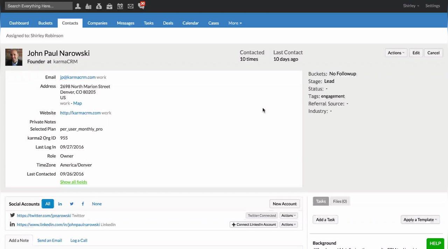Click the LinkedIn icon beside linkedin.com link
The image size is (448, 249).
click(x=12, y=225)
